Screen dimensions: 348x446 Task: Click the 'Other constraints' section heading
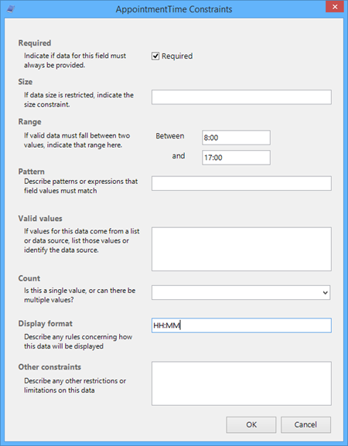pyautogui.click(x=49, y=367)
